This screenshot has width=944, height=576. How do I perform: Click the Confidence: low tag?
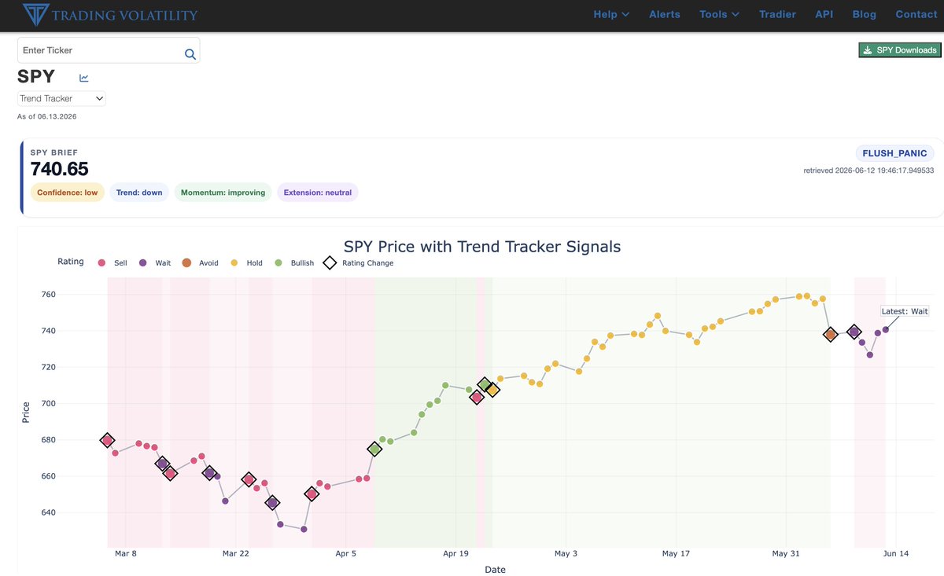(x=68, y=193)
